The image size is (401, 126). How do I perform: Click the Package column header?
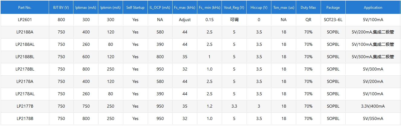coord(333,8)
